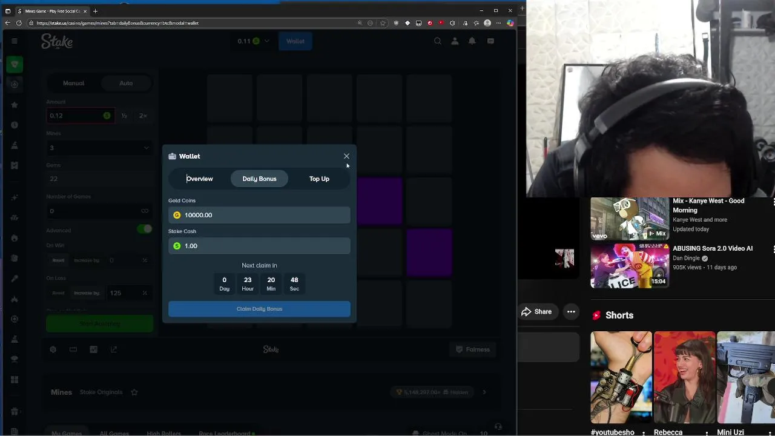Image resolution: width=775 pixels, height=436 pixels.
Task: Toggle the Advanced switch
Action: [x=144, y=229]
